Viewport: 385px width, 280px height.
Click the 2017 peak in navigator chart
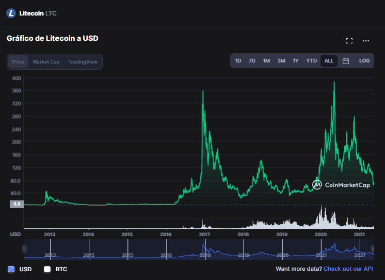pos(203,245)
